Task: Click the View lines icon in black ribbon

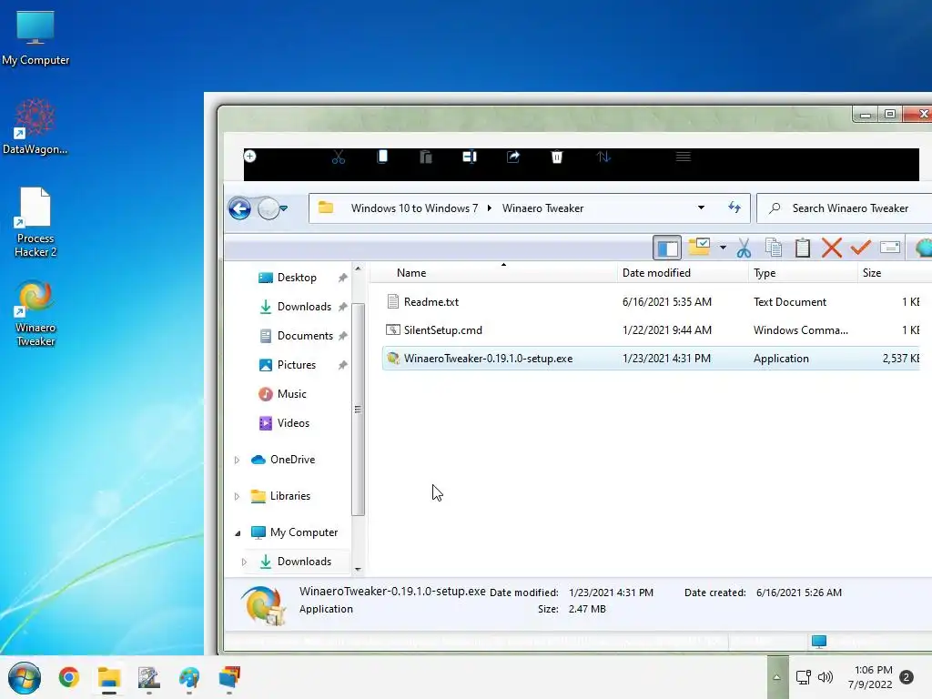Action: 683,157
